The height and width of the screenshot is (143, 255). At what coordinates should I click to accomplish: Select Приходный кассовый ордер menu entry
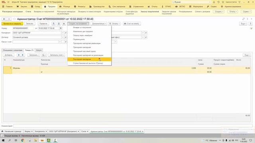(84, 51)
